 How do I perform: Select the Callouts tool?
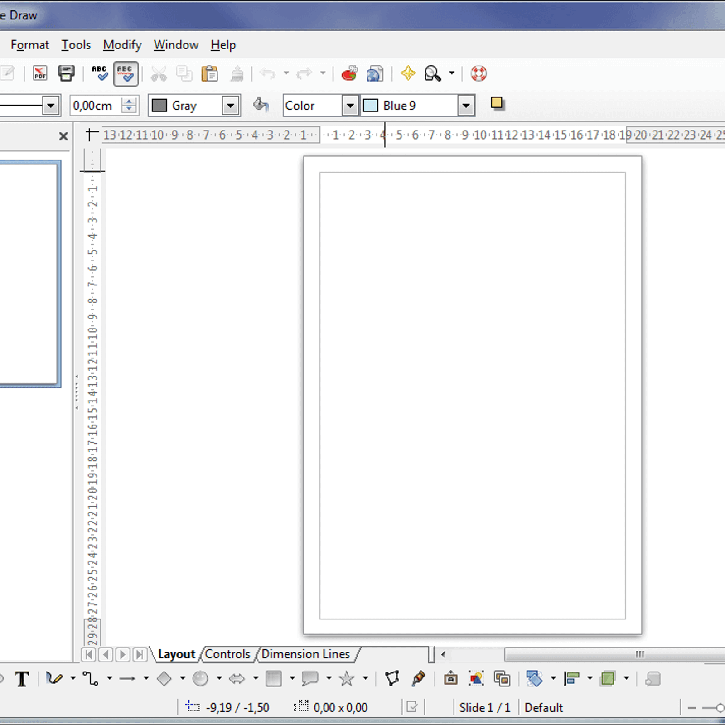(310, 679)
